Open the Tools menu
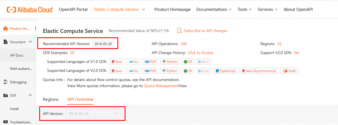Screen dimensions: 338x125 (245, 9)
